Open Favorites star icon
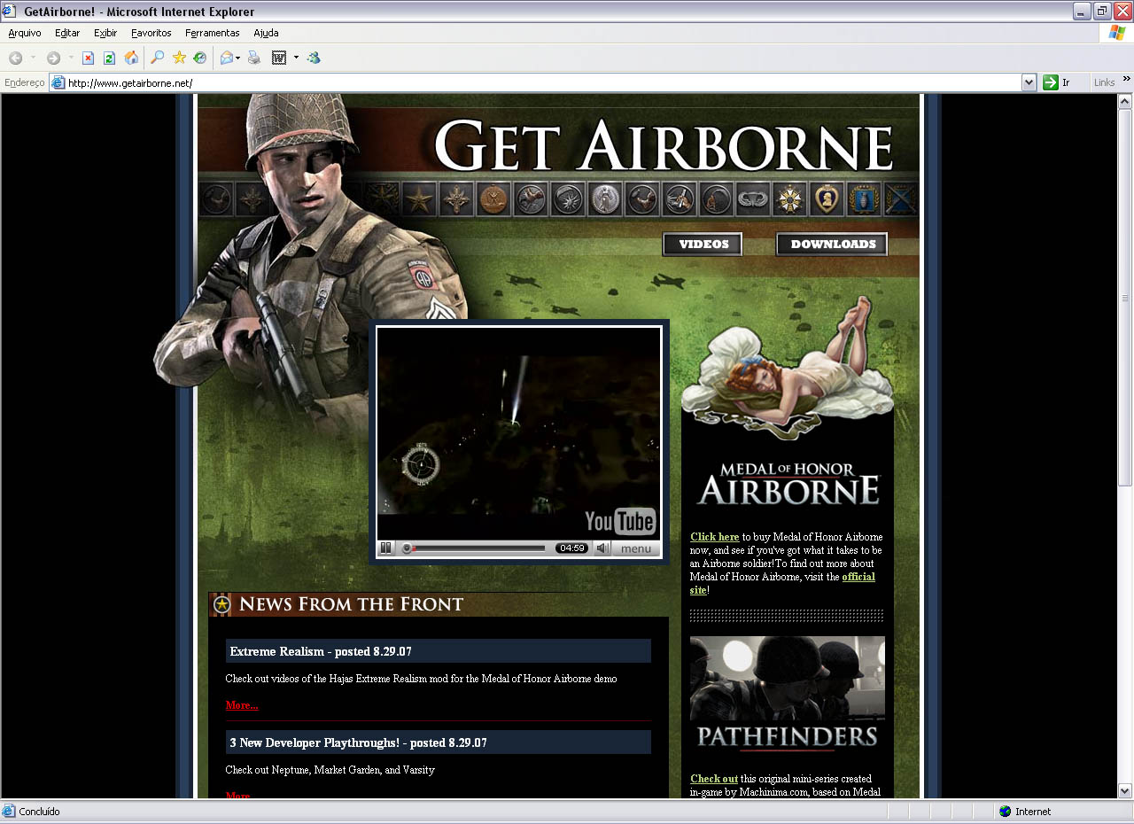Viewport: 1134px width, 824px height. [x=179, y=58]
